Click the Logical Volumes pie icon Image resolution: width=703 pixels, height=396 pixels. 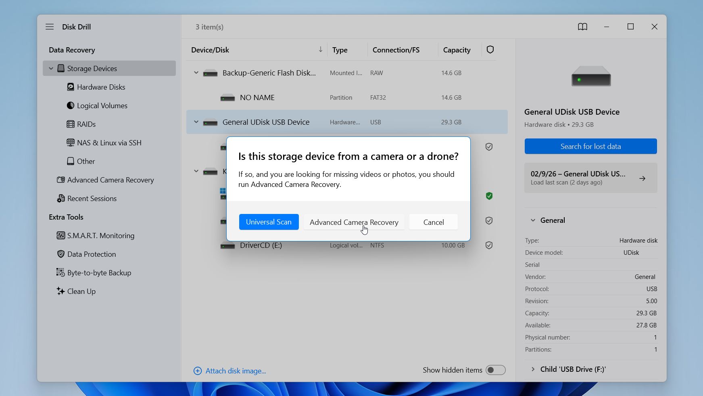[x=71, y=105]
